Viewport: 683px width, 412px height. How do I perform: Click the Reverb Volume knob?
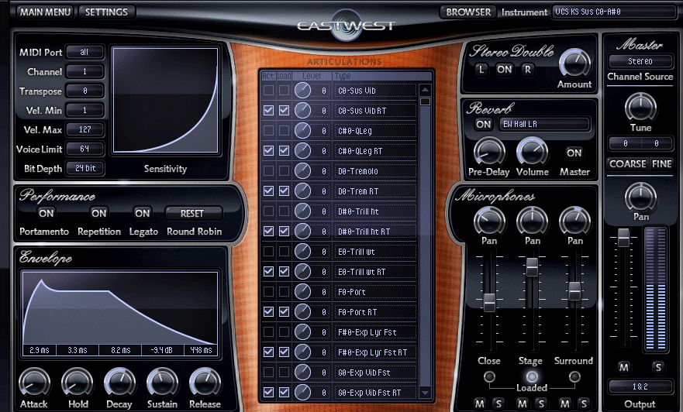[532, 152]
